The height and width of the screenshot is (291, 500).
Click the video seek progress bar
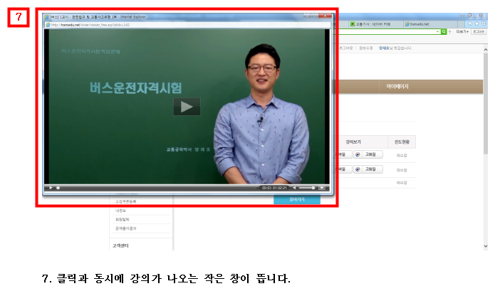pos(156,188)
